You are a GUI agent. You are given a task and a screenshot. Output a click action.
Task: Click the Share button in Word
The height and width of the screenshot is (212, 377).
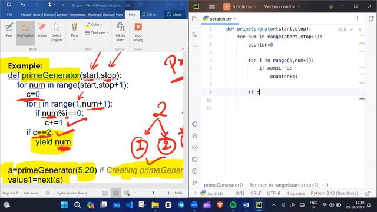point(174,15)
